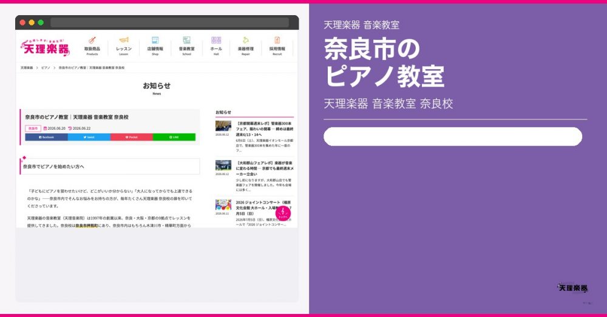Click the 天理楽器 logo in site header
Screen dimensions: 607x317
point(46,47)
